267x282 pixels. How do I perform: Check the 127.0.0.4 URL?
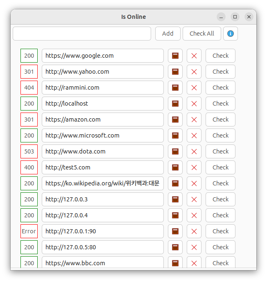(x=220, y=215)
